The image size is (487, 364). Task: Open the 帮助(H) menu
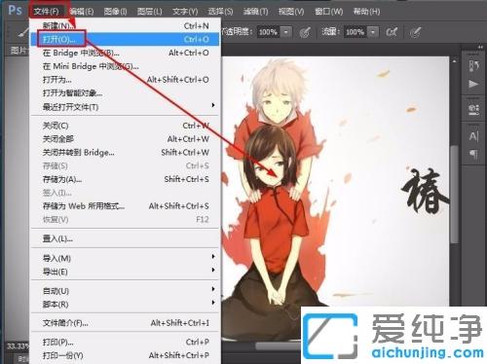point(366,12)
